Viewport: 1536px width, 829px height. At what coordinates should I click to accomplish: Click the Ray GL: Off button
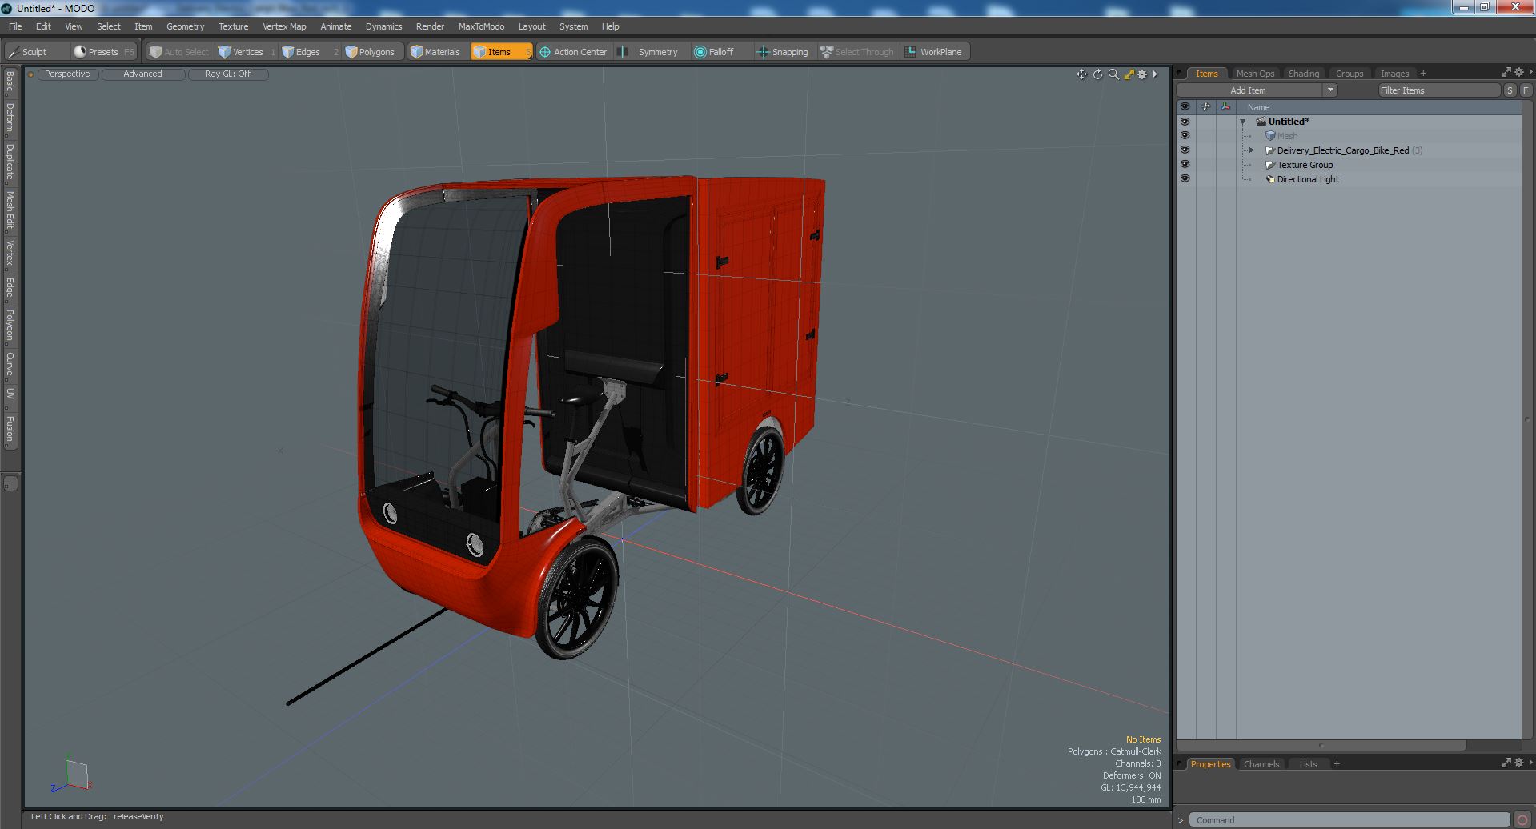coord(227,74)
